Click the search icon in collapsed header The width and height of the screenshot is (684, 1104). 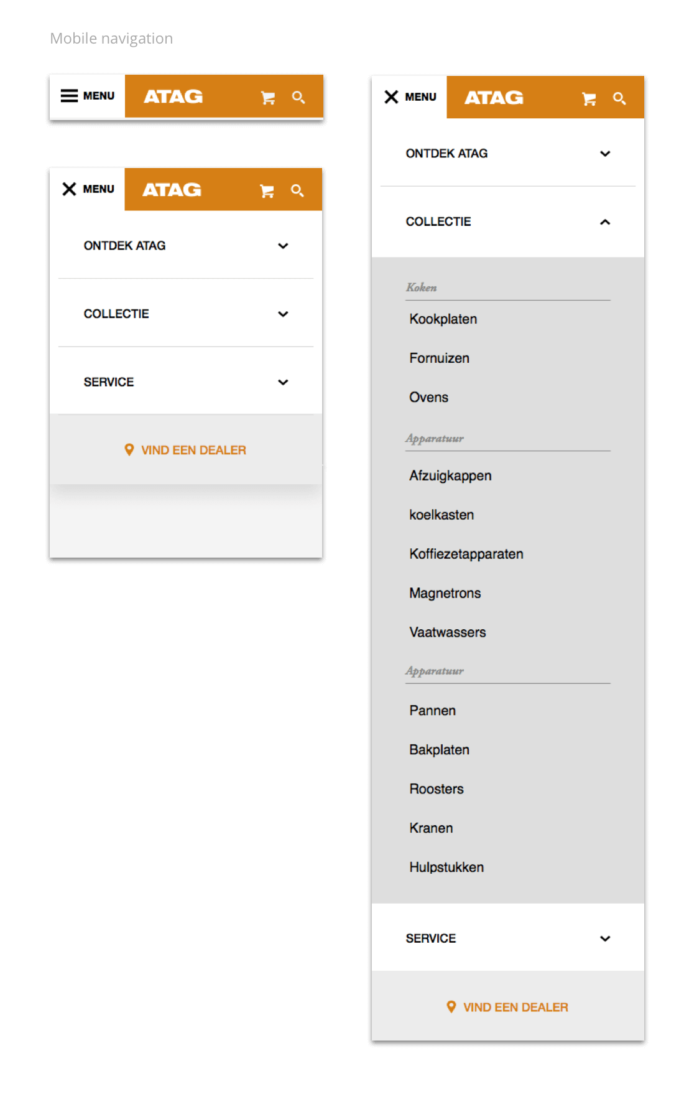click(298, 98)
